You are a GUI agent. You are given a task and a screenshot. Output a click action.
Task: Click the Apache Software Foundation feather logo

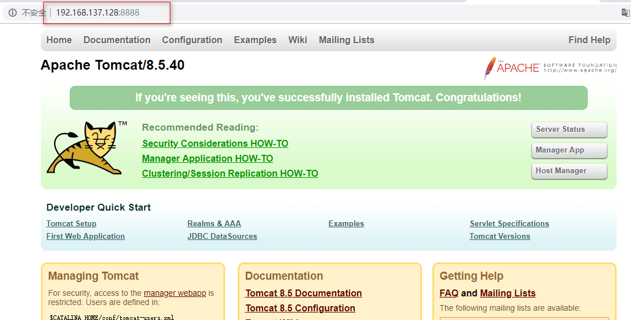550,67
